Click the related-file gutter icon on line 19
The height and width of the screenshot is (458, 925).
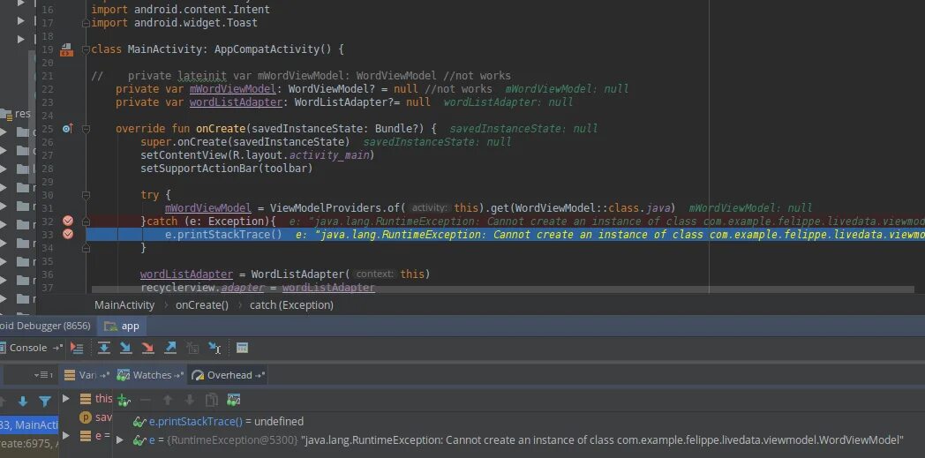tap(67, 49)
